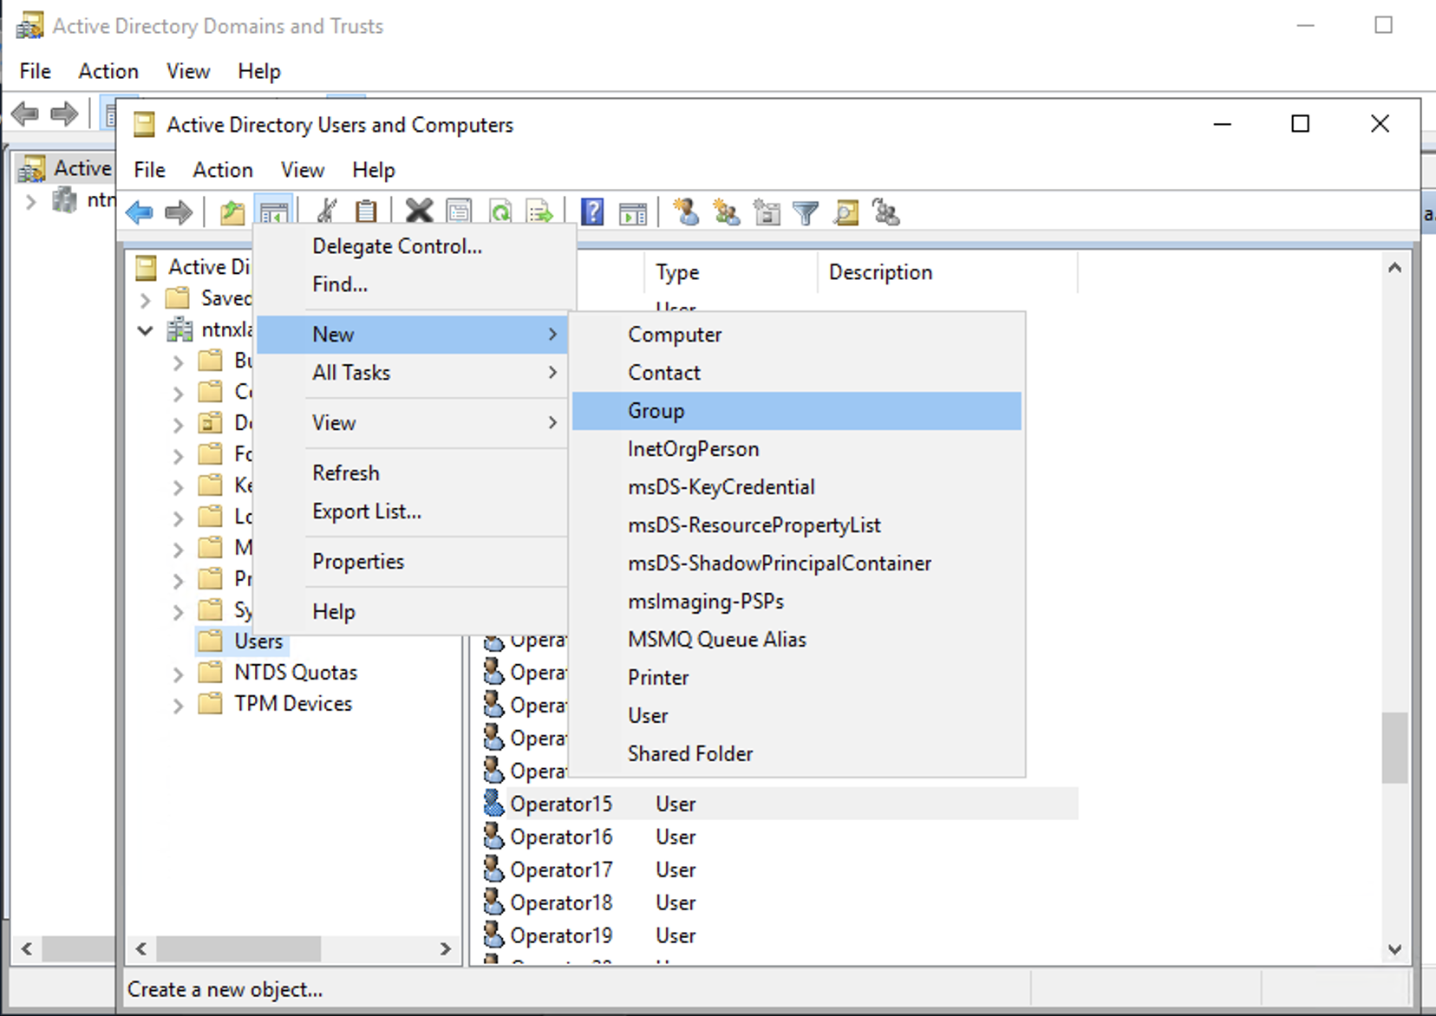
Task: Select Operator17 in the user list
Action: [561, 869]
